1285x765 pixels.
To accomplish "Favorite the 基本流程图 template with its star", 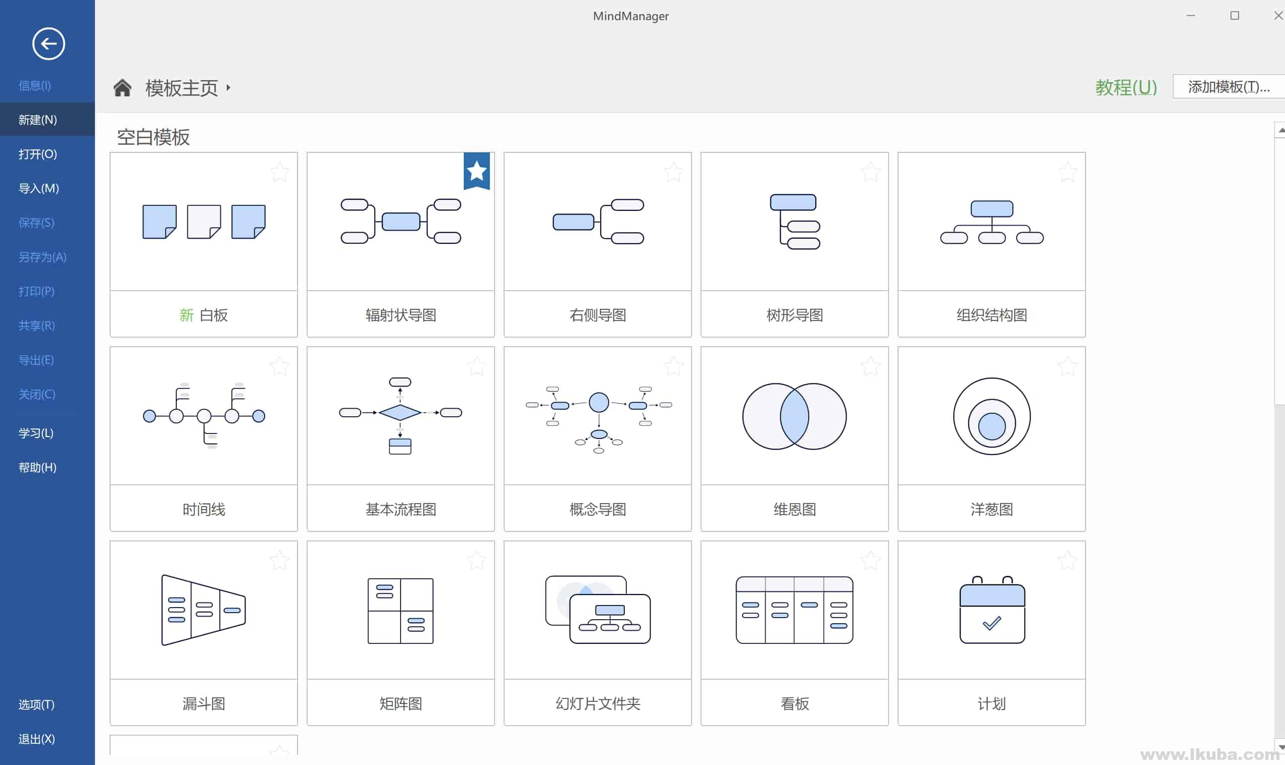I will [x=477, y=366].
